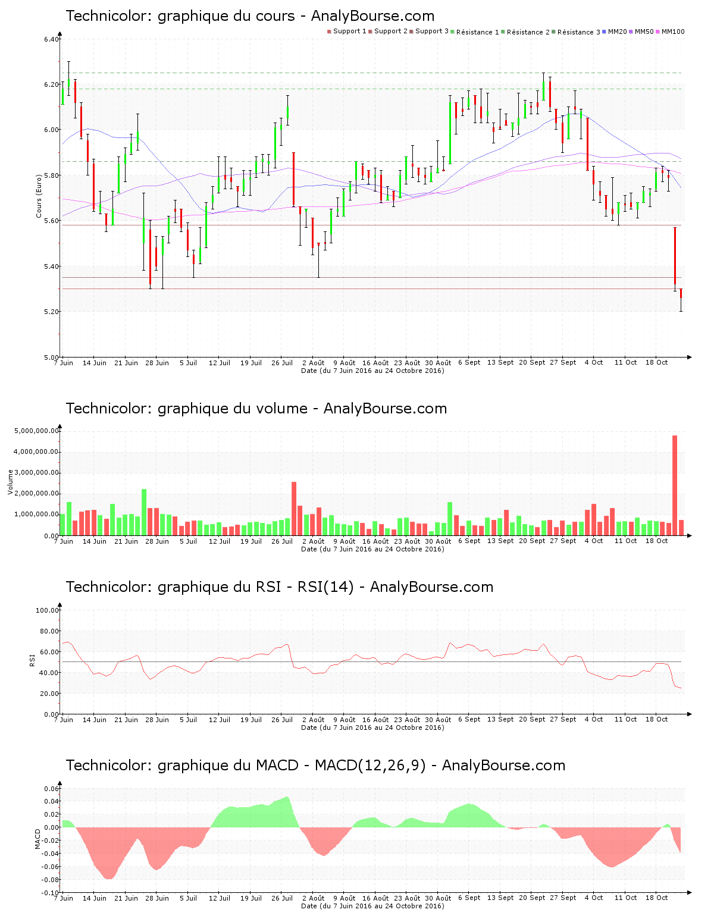Screen dimensions: 714x922
Task: Click the date range caption under the price chart
Action: click(372, 371)
